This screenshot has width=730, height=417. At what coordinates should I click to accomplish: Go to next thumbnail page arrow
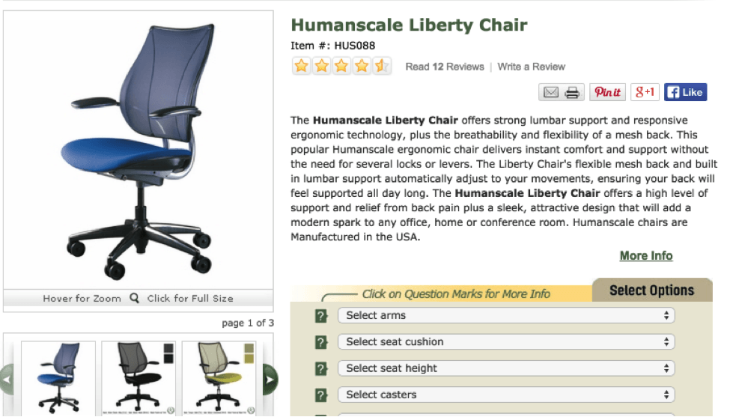(270, 380)
